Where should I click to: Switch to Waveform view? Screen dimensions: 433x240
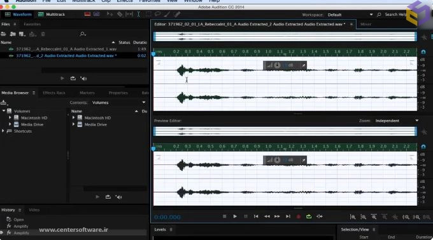coord(18,15)
